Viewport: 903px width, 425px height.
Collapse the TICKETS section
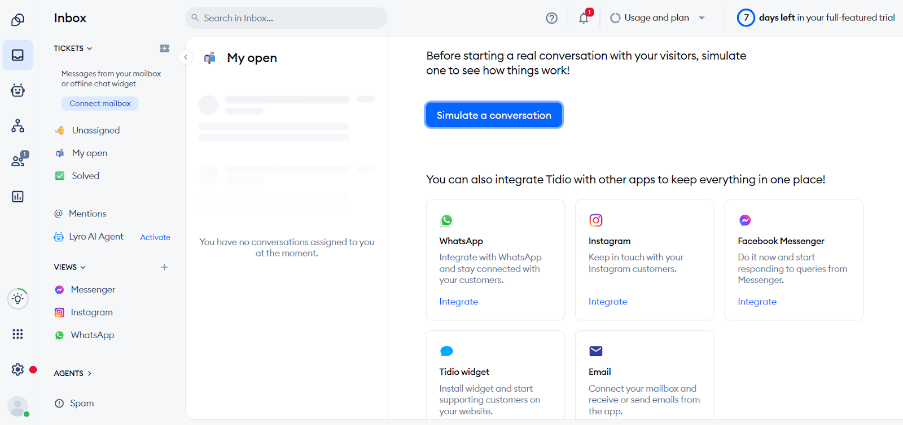pos(73,48)
